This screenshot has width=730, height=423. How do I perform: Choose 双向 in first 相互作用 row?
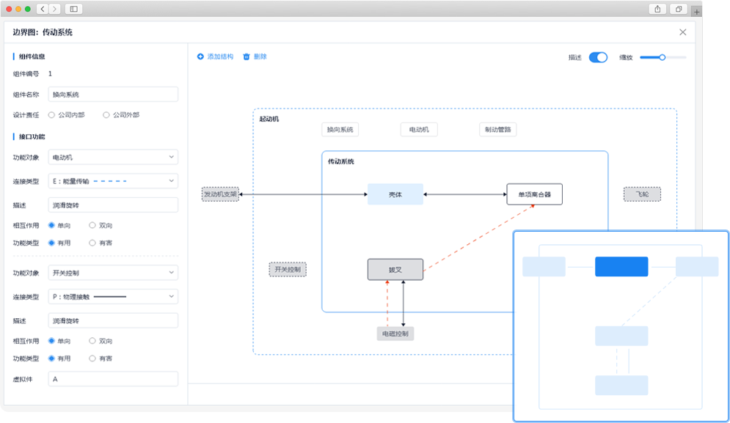point(92,225)
